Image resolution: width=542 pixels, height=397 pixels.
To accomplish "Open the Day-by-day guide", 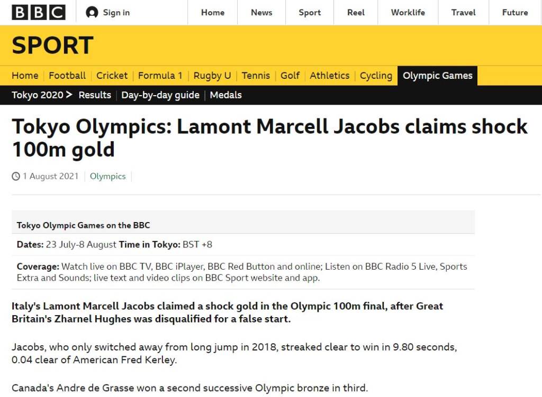I will coord(160,95).
